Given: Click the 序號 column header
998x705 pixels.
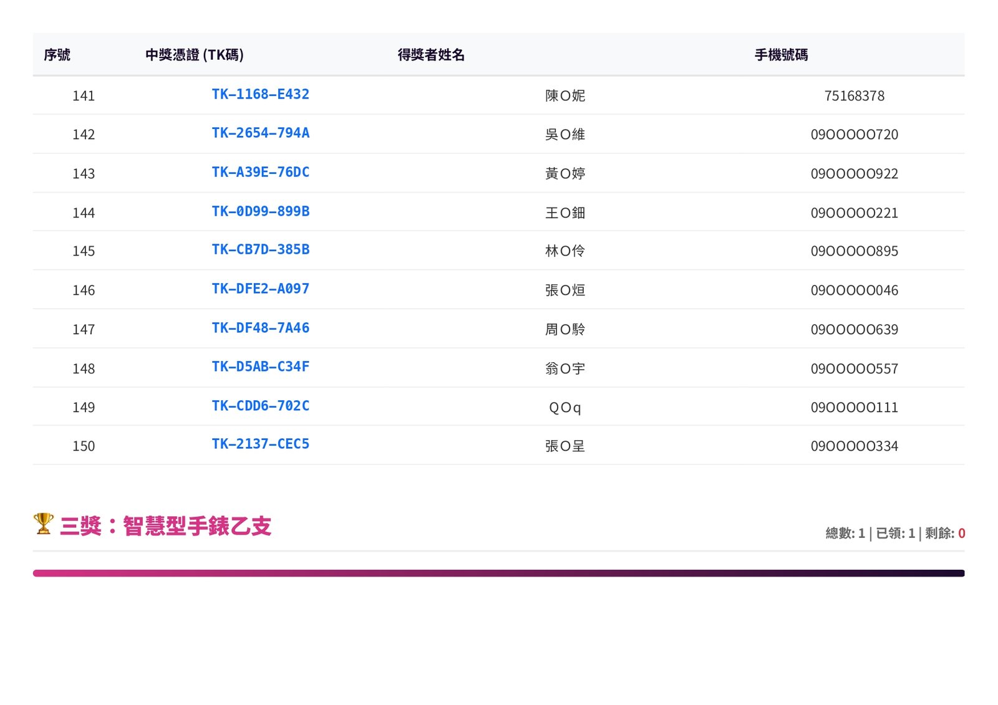Looking at the screenshot, I should coord(57,55).
